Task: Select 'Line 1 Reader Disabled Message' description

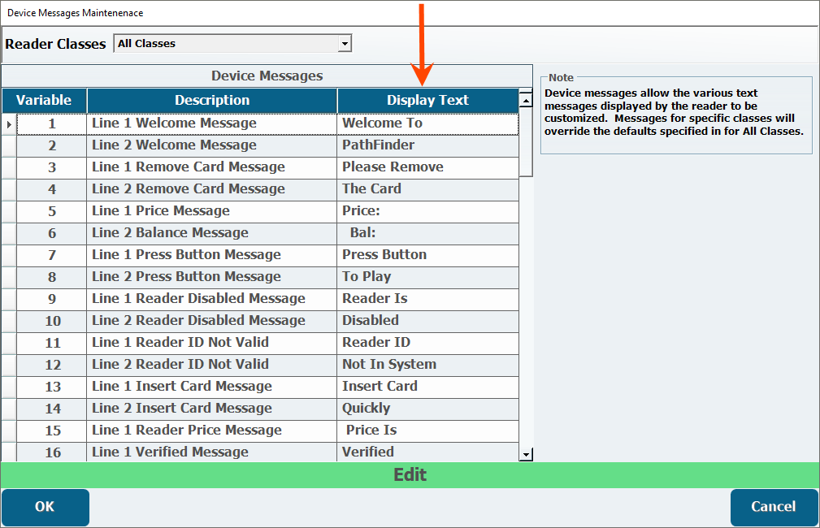Action: (x=198, y=298)
